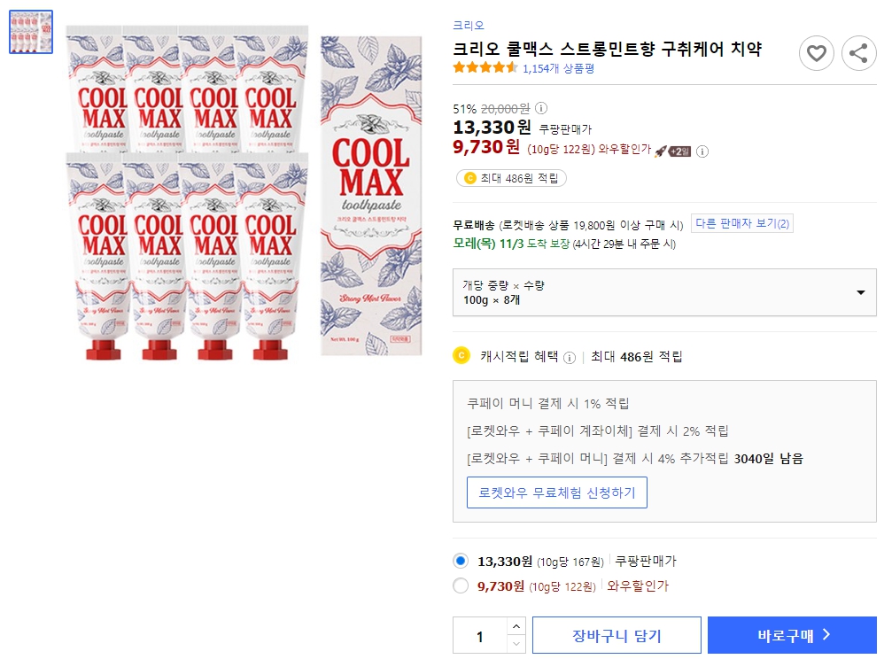Click the C coin icon beside 캐시적립 혜택
Screen dimensions: 884x659
tap(461, 354)
